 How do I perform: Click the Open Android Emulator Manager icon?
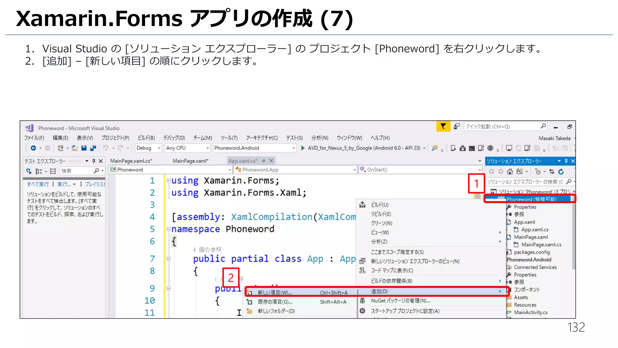coord(453,148)
